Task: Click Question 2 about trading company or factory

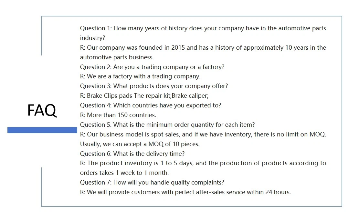Action: (x=152, y=67)
